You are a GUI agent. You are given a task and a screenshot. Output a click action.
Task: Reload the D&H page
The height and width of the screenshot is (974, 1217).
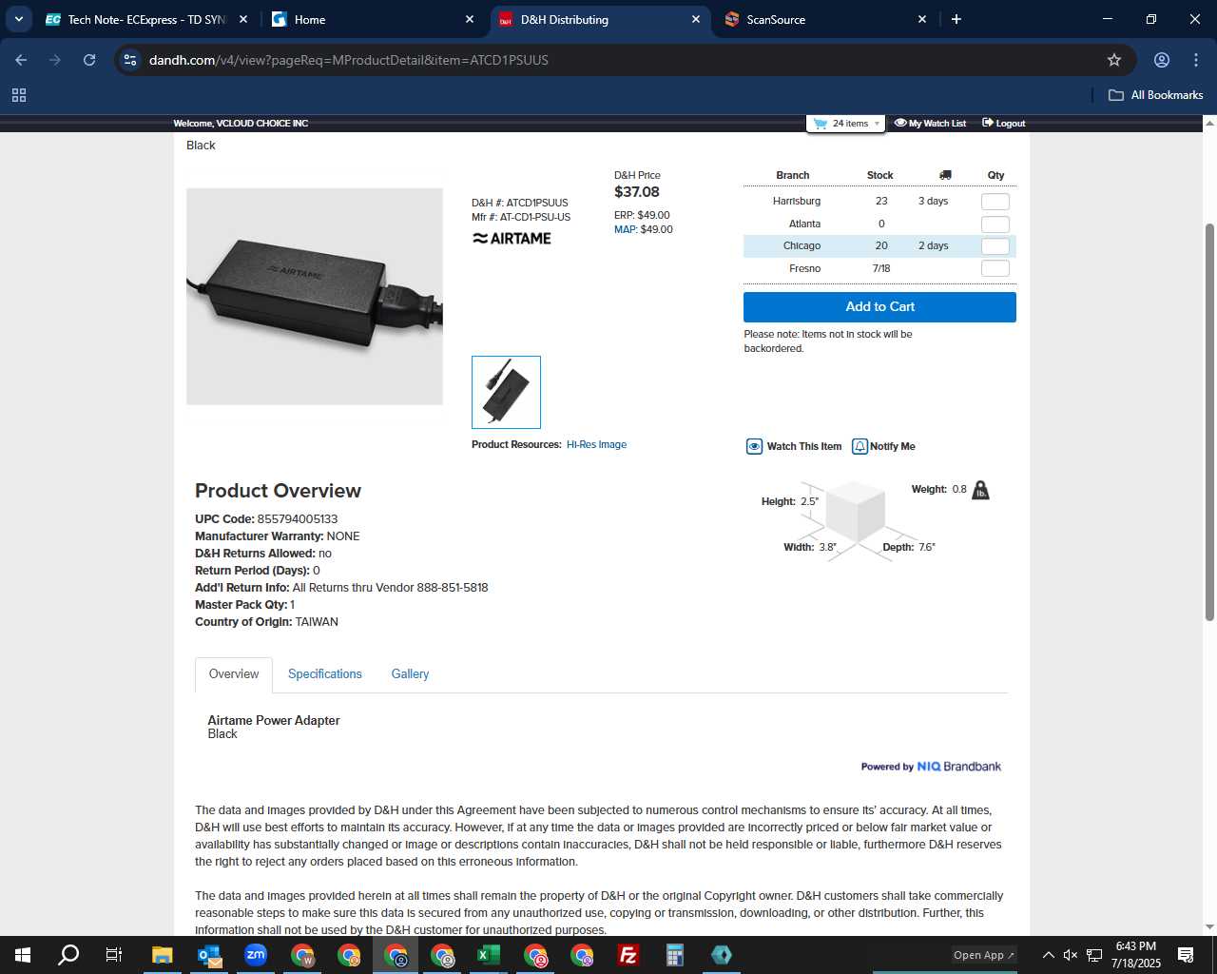[x=89, y=60]
